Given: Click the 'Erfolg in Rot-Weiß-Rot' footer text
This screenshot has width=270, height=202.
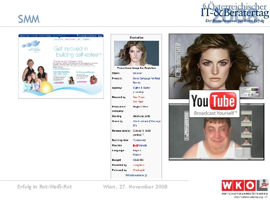Looking at the screenshot, I should coord(44,187).
